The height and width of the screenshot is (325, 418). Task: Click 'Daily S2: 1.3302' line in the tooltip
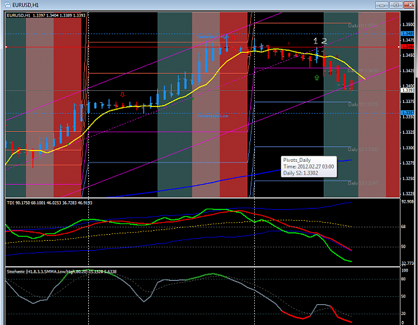tap(300, 173)
